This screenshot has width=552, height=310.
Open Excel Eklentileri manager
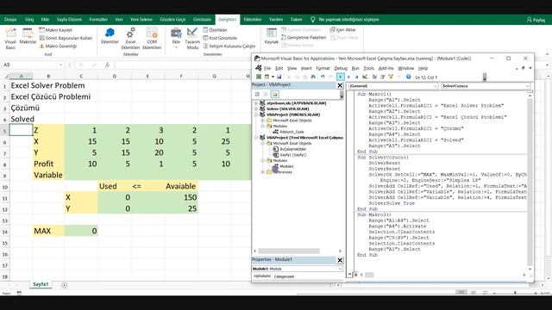(x=130, y=39)
